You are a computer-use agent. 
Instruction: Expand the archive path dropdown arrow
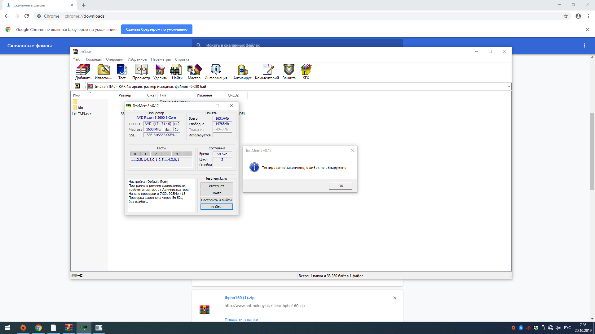[x=509, y=87]
